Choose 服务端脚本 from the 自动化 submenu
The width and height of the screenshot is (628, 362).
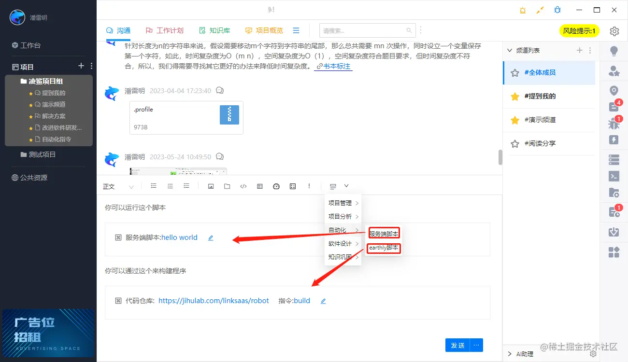click(x=384, y=234)
